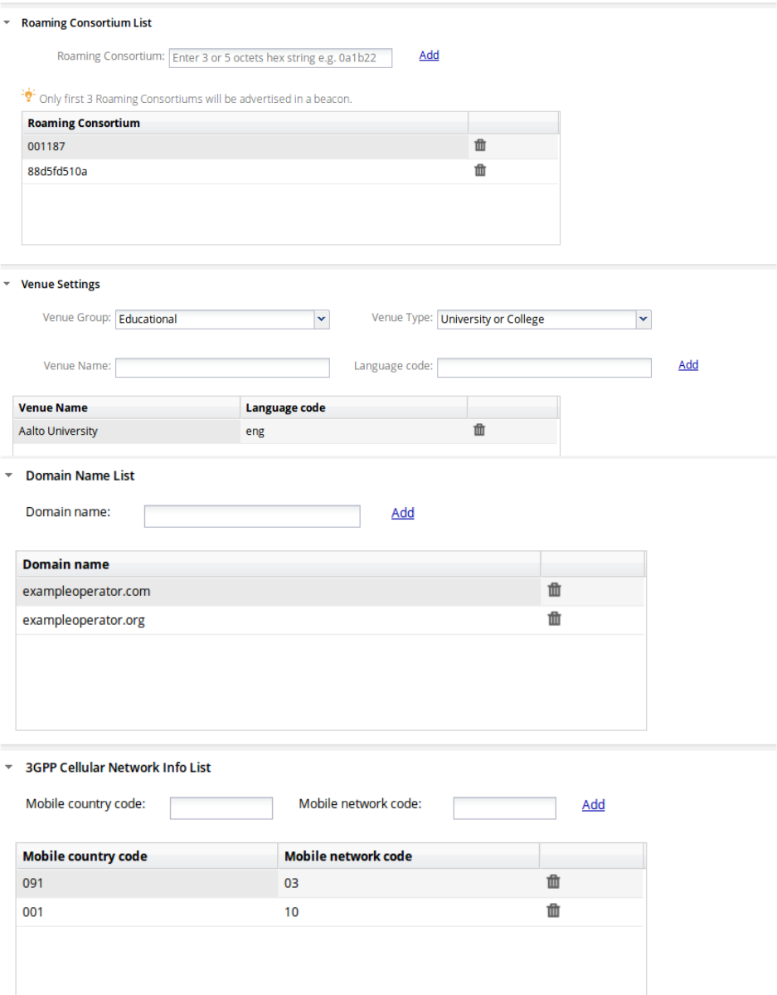Click Add link next to Roaming Consortium field
777x995 pixels.
[x=429, y=56]
